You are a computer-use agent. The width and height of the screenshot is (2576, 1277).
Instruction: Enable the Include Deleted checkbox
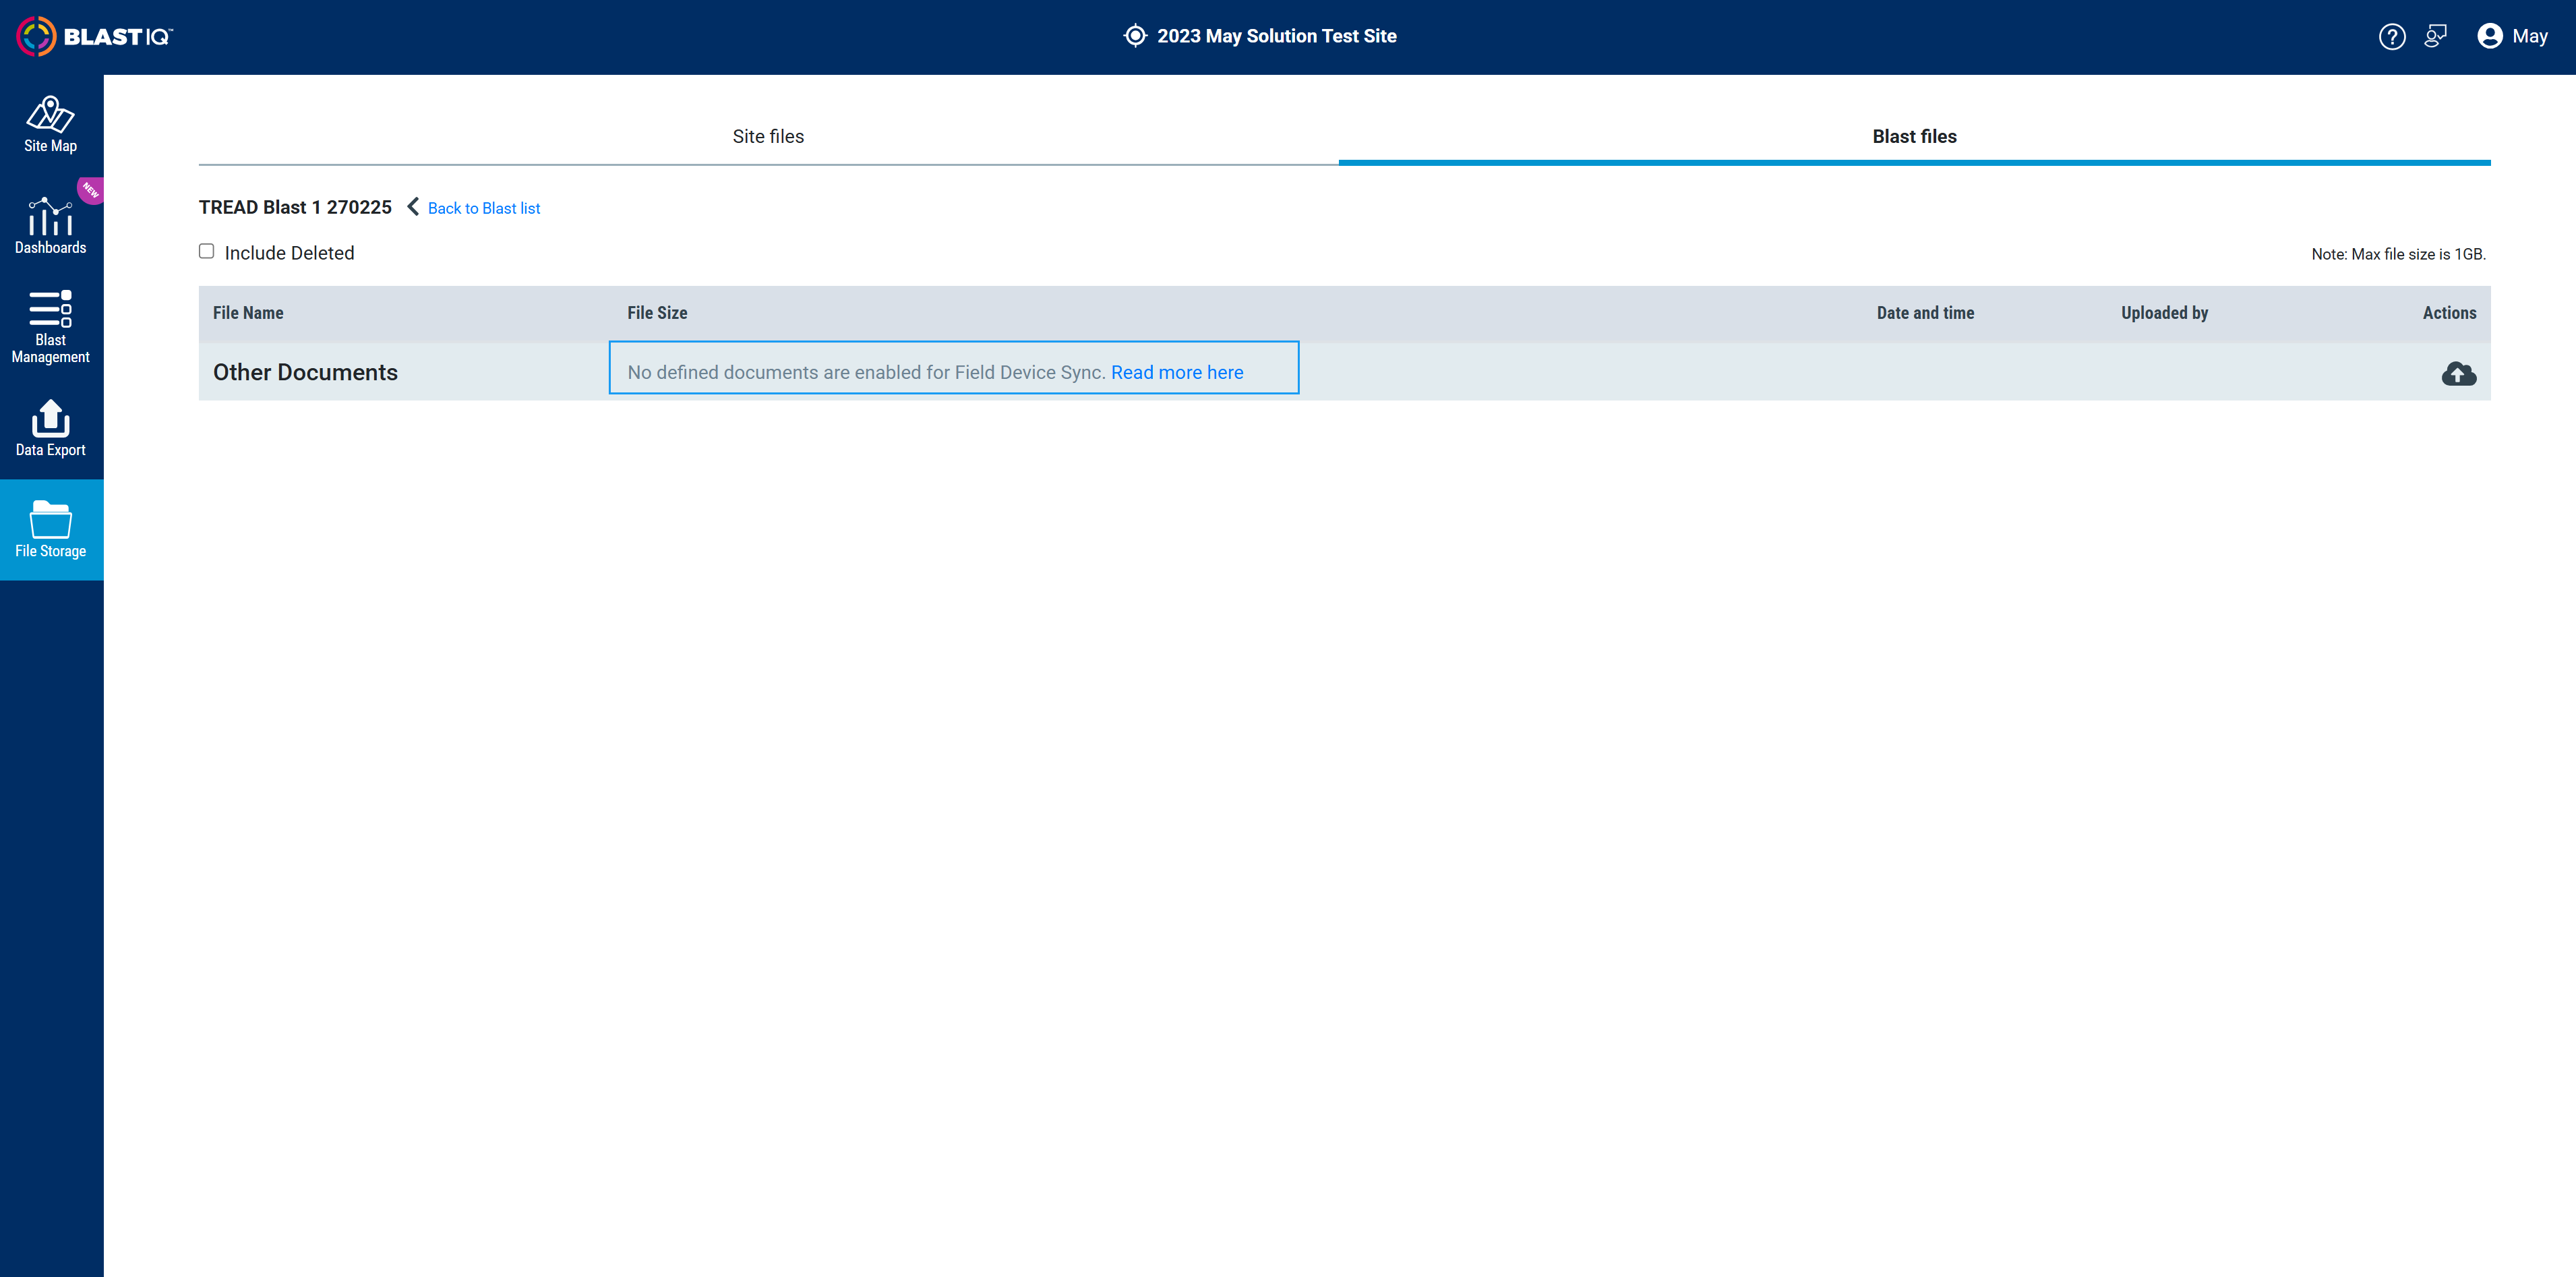206,251
